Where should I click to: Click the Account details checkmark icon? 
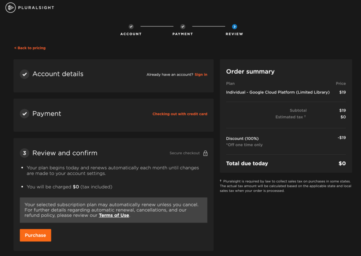coord(24,74)
